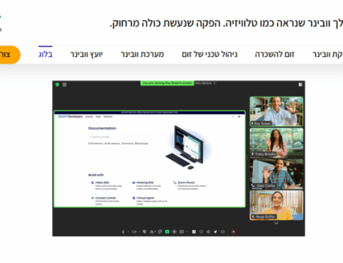Select Tracy Brooks' video thumbnail
This screenshot has width=343, height=263.
point(276,143)
